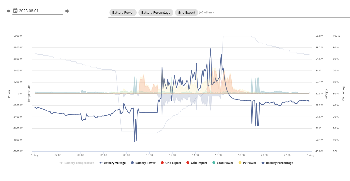Image resolution: width=350 pixels, height=181 pixels.
Task: Toggle Battery Voltage series in legend
Action: [112, 163]
